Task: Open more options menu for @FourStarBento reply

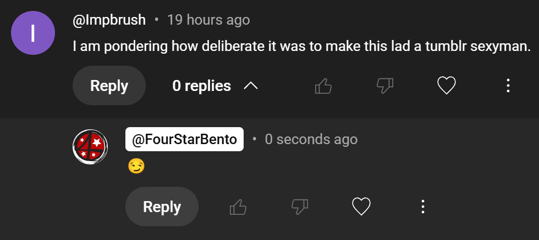Action: click(x=423, y=207)
